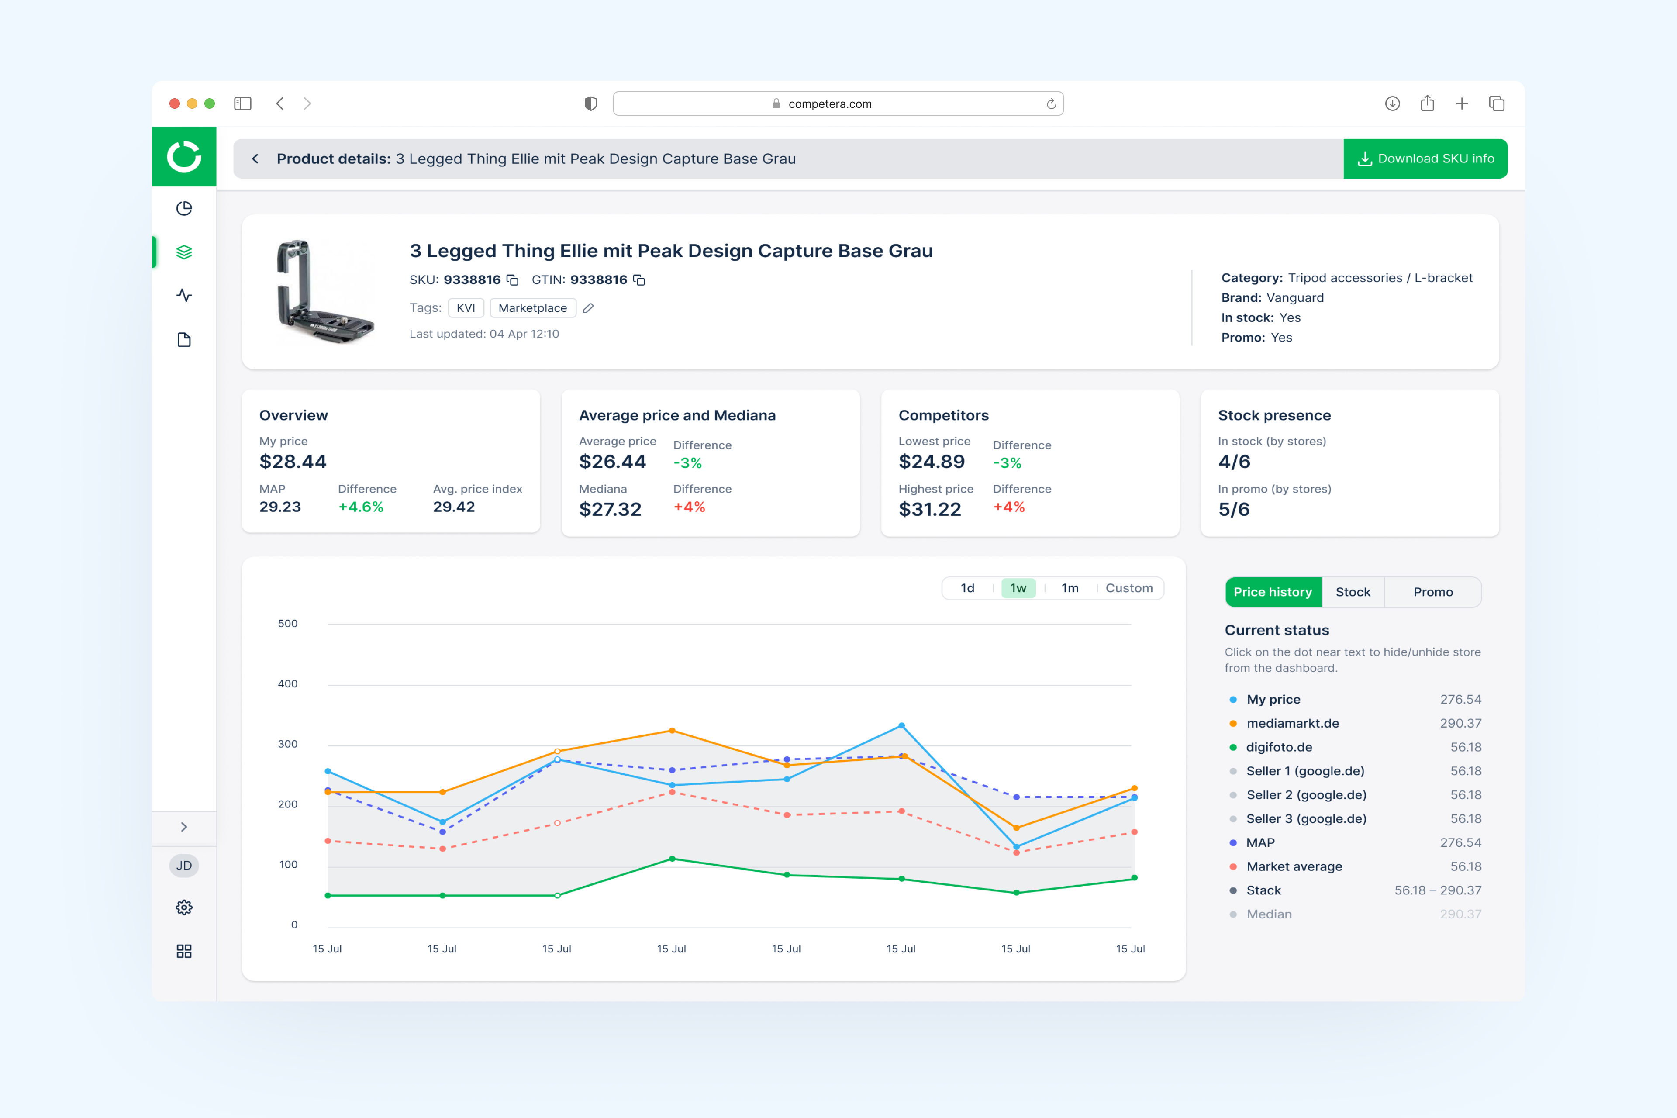The height and width of the screenshot is (1118, 1677).
Task: Open the JD user avatar
Action: pos(184,866)
